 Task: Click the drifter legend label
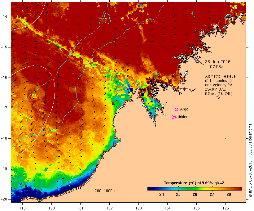tap(182, 117)
